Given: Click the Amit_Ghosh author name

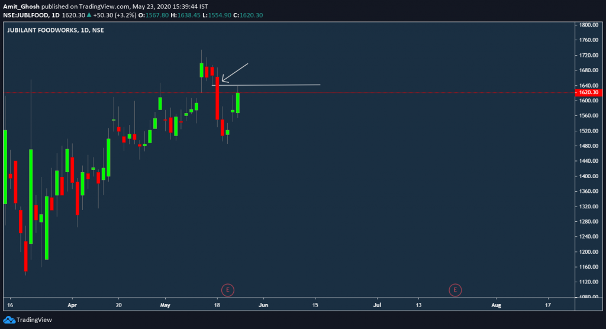Looking at the screenshot, I should pyautogui.click(x=21, y=7).
